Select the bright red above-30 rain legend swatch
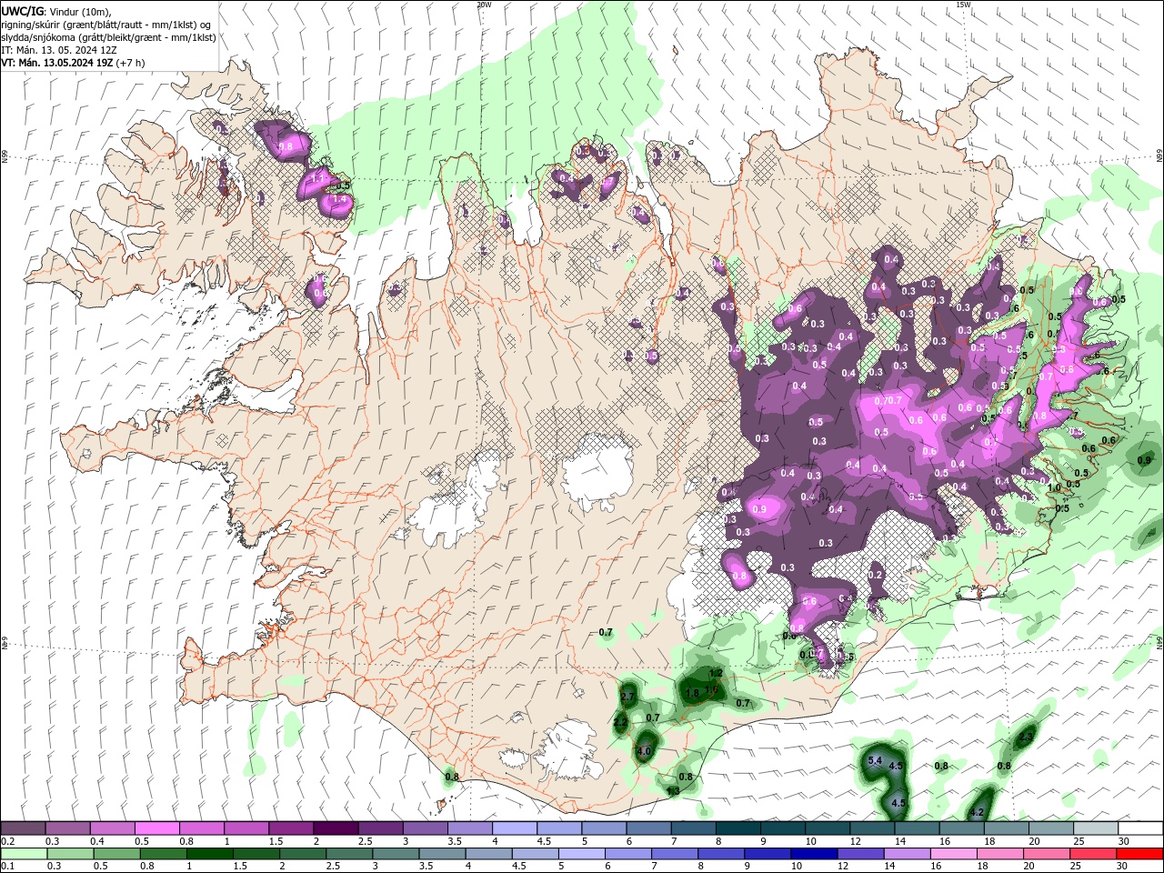 (x=1139, y=854)
